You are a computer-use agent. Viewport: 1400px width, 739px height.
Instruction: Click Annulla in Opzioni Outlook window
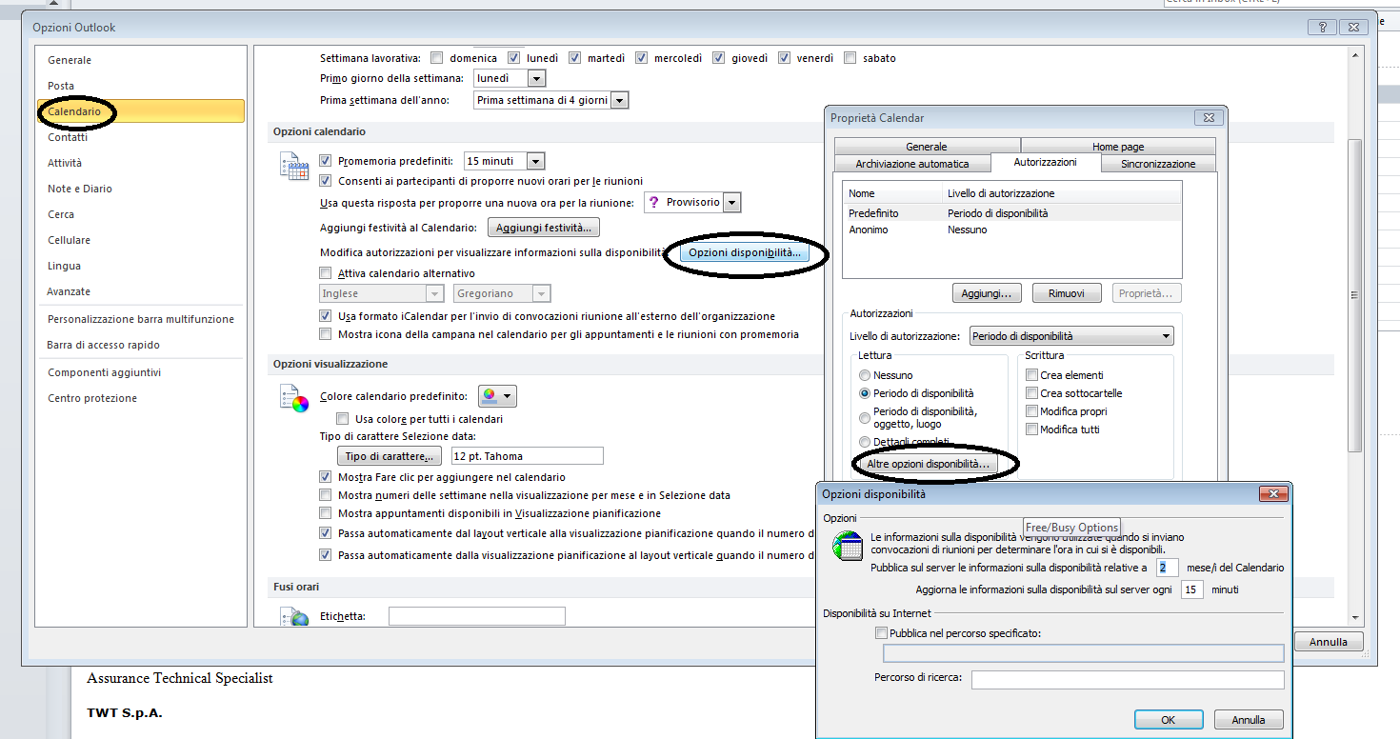pos(1328,642)
